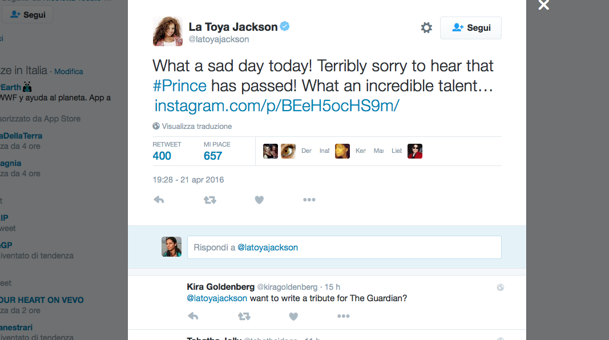Open more options dots under main tweet
This screenshot has width=609, height=340.
coord(309,200)
